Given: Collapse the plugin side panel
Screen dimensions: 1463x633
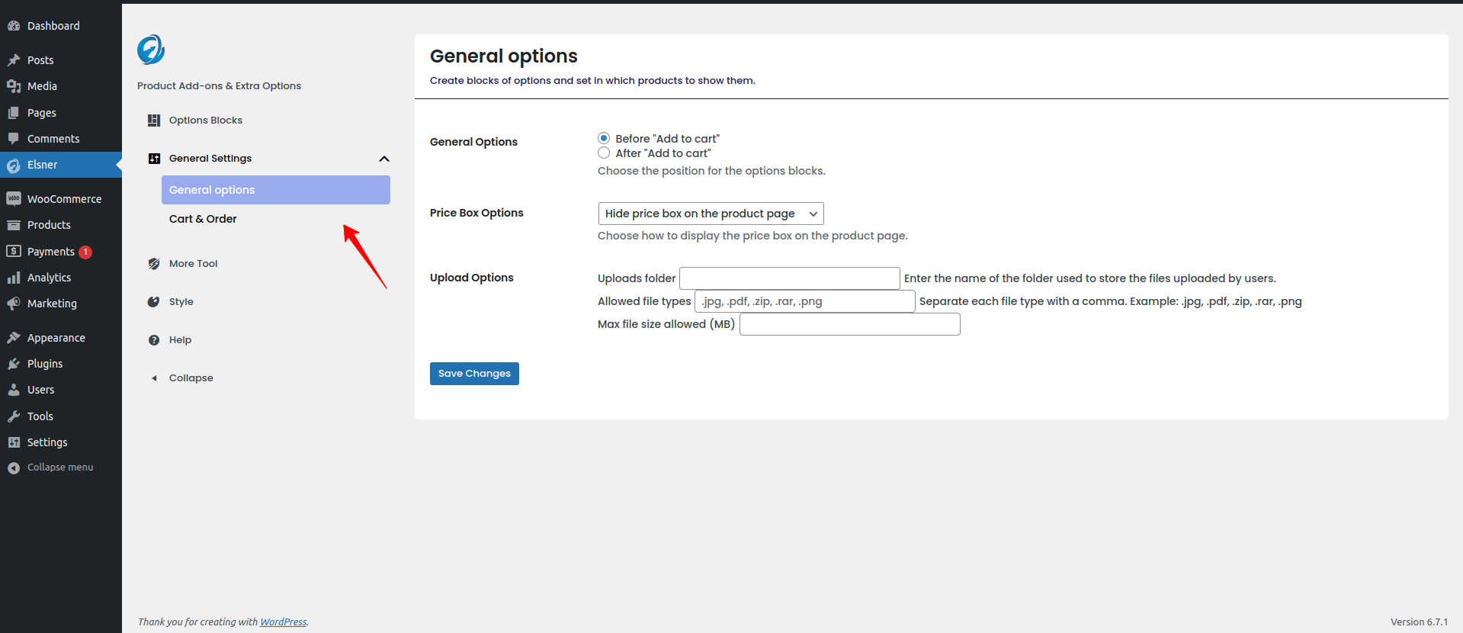Looking at the screenshot, I should tap(191, 378).
